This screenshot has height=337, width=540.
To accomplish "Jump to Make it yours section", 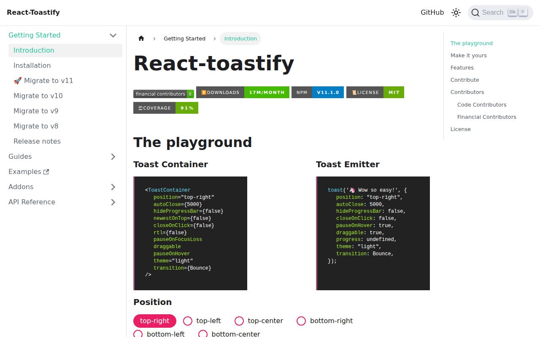I will tap(469, 56).
